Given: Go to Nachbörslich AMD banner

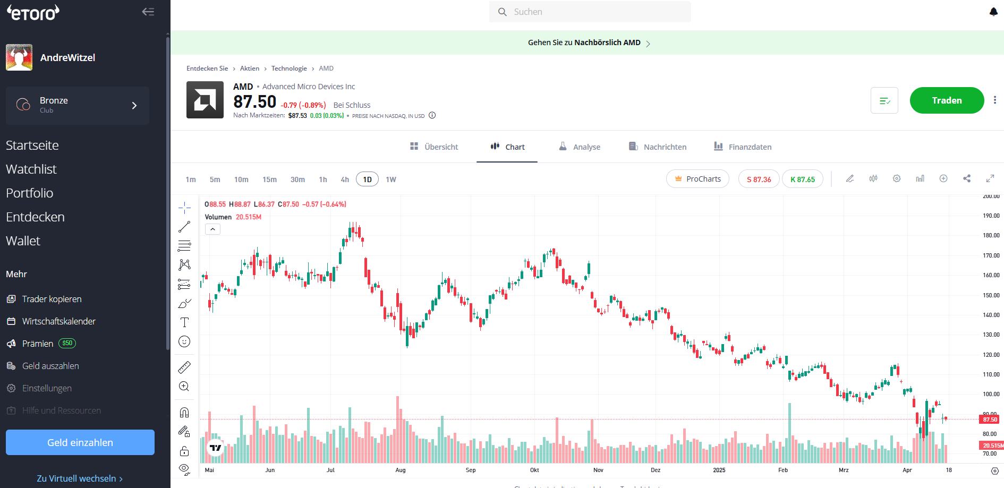Looking at the screenshot, I should (589, 42).
